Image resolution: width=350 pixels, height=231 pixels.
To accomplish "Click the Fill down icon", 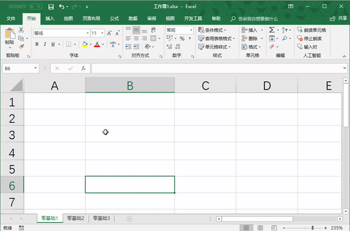I will tap(272, 38).
